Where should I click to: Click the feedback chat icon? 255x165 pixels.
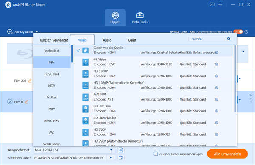(x=212, y=4)
